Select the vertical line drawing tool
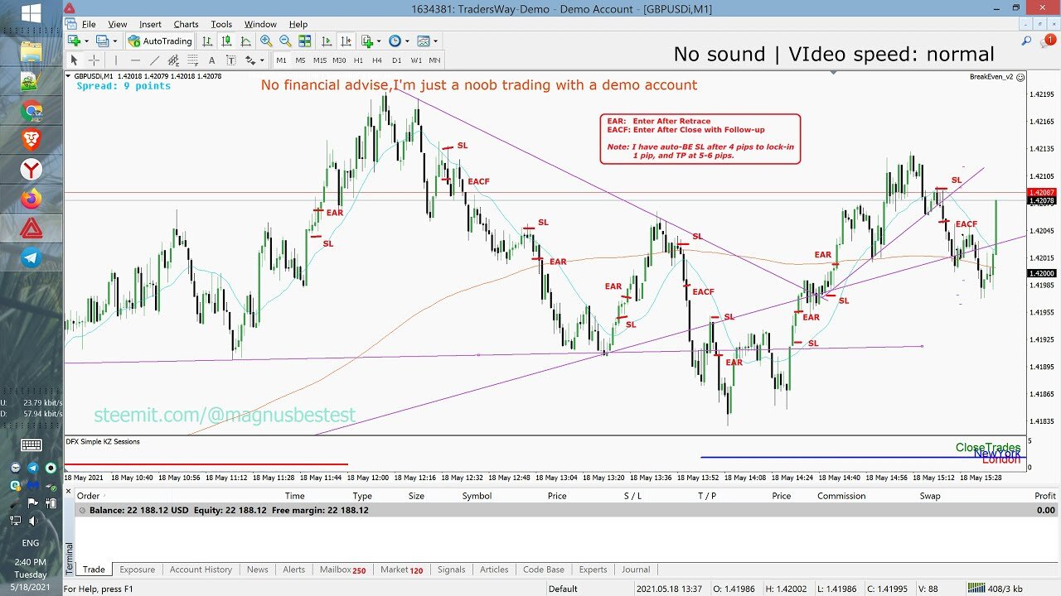Screen dimensions: 1061x596 [116, 60]
